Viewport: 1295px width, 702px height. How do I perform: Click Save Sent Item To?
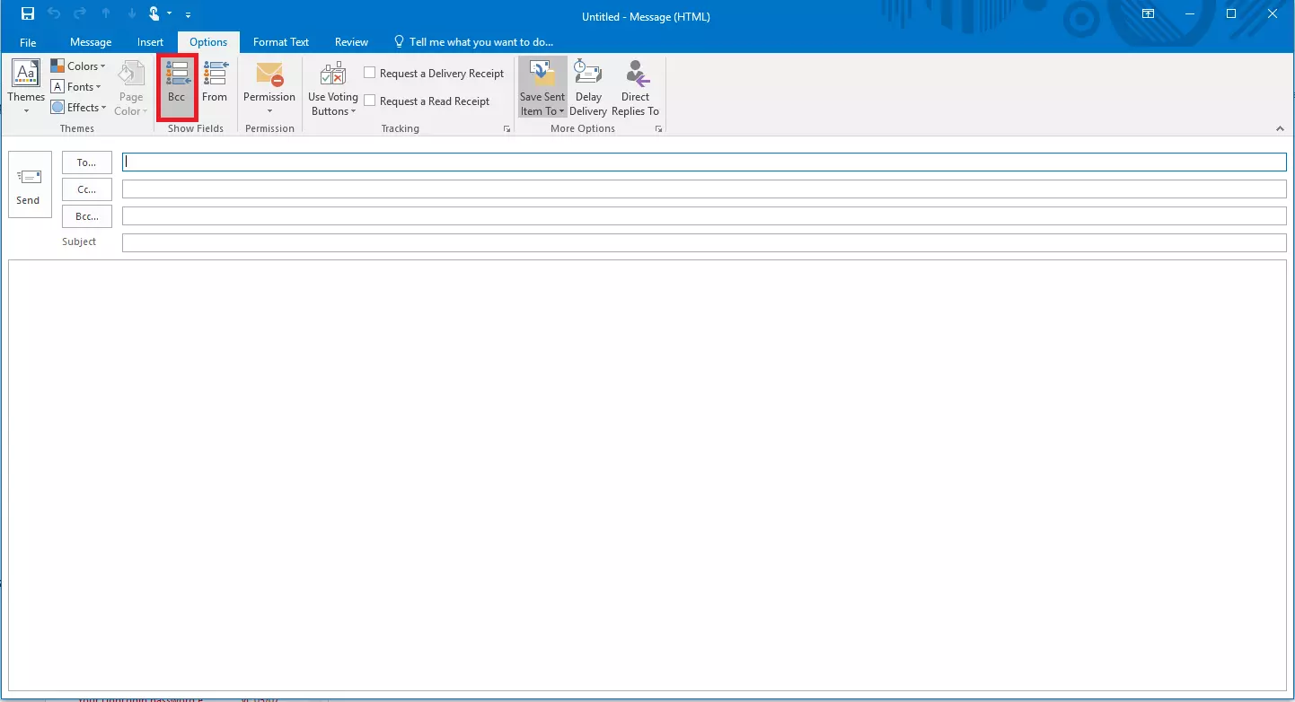(541, 87)
